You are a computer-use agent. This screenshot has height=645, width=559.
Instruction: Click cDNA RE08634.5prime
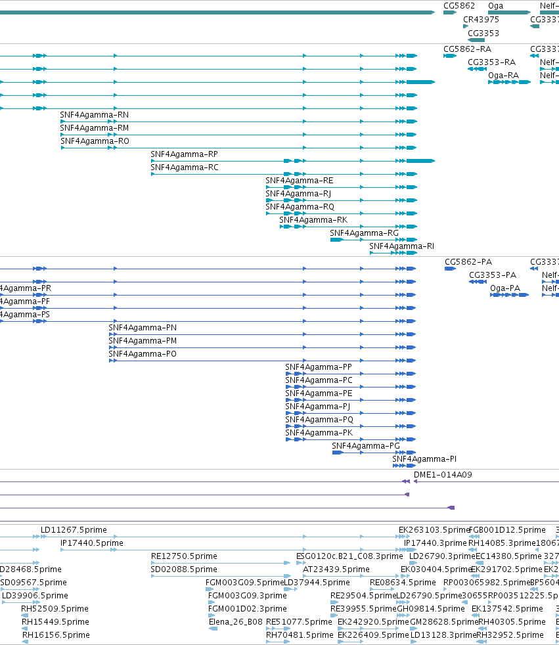point(403,583)
